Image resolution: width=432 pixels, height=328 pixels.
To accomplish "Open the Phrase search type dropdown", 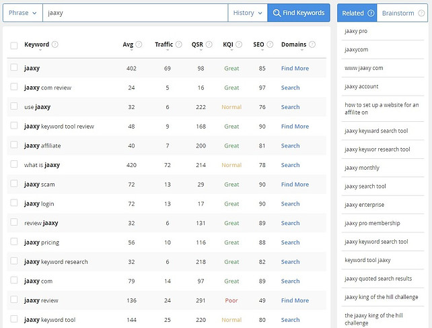I will [x=23, y=13].
